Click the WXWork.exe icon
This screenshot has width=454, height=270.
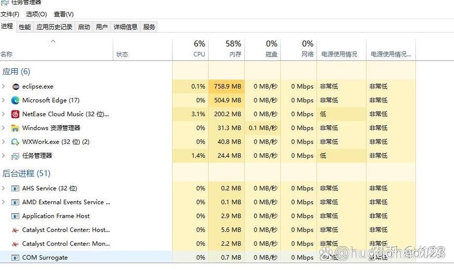(15, 142)
